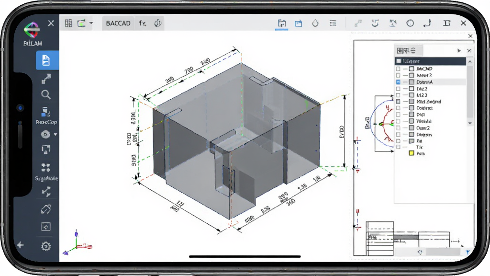Viewport: 490px width, 276px height.
Task: Check the box beside Cene2
Action: click(x=398, y=128)
